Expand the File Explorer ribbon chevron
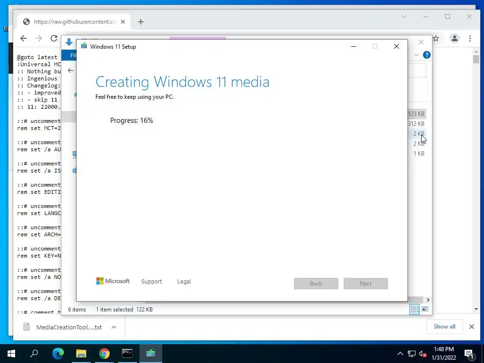 416,55
